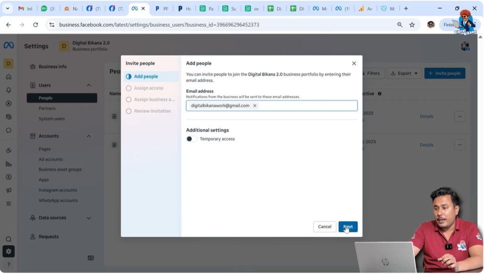Open the Billing dollar icon in rail
The height and width of the screenshot is (274, 484).
click(9, 177)
